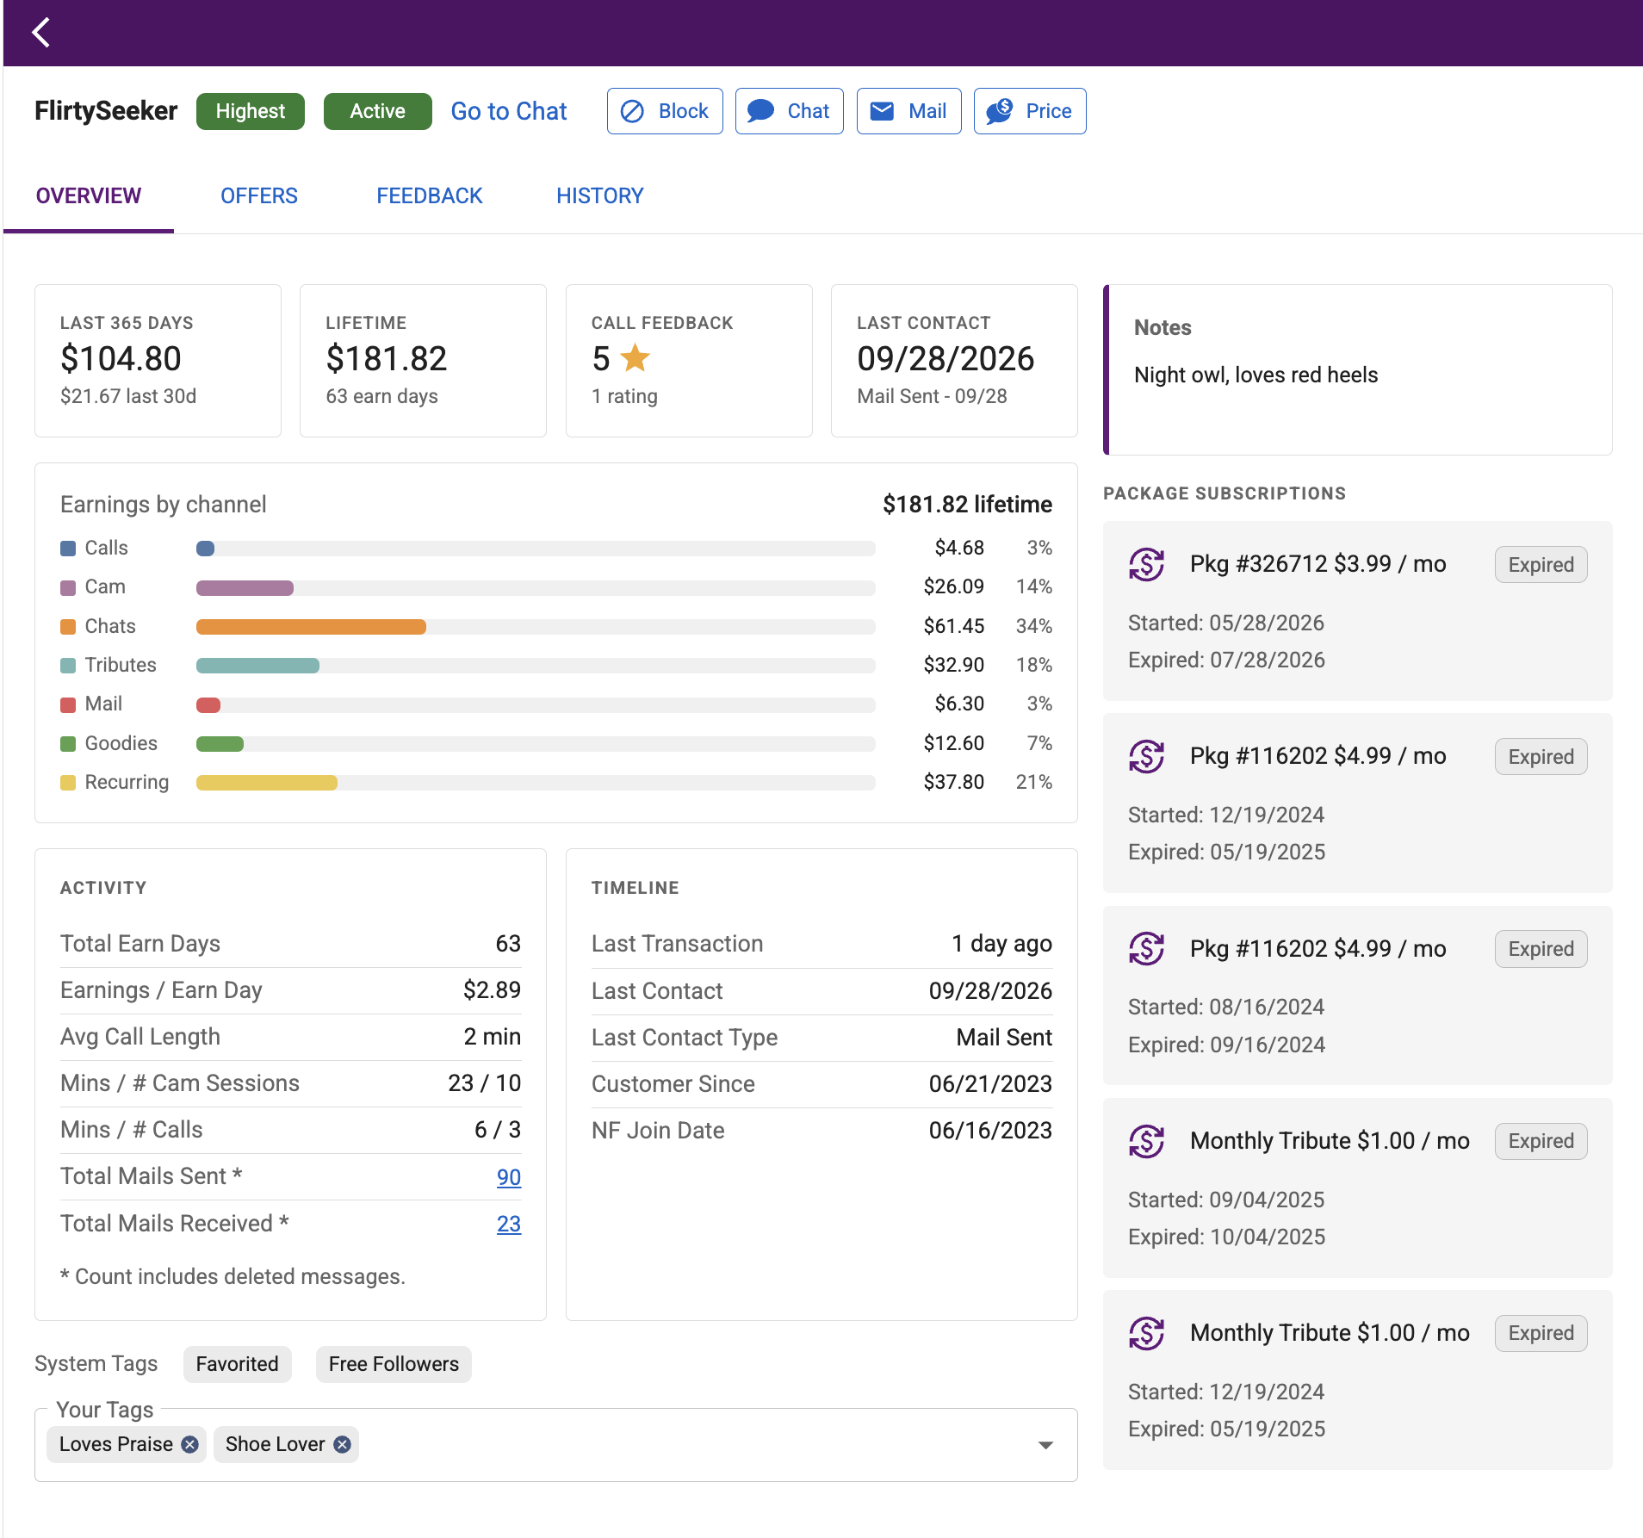The width and height of the screenshot is (1643, 1538).
Task: Click the Favorited system tag
Action: [238, 1364]
